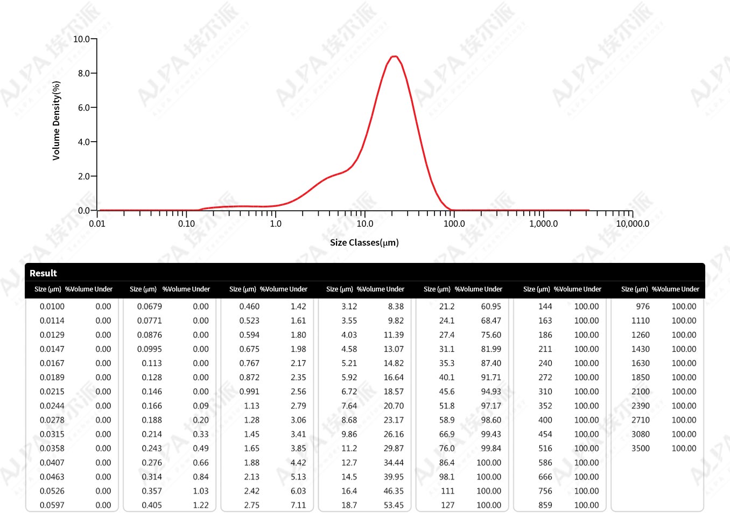Click volume under value 1.42

(x=298, y=307)
